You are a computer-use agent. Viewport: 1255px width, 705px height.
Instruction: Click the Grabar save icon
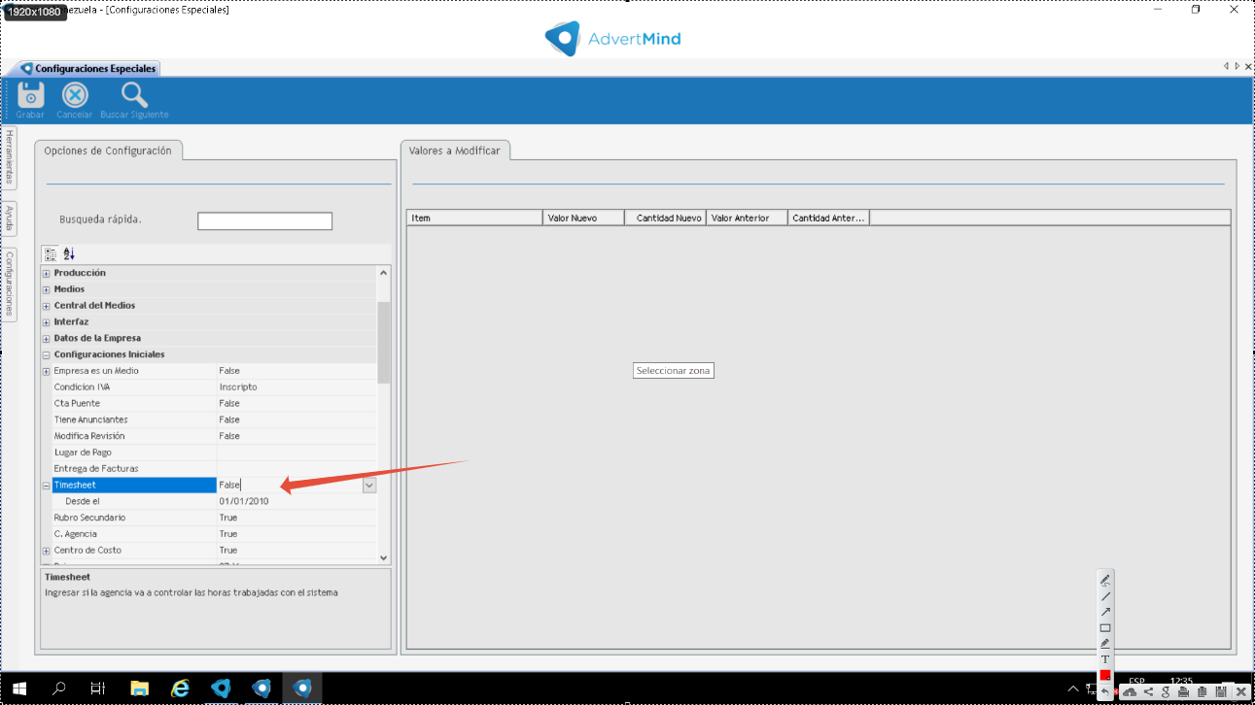tap(30, 95)
